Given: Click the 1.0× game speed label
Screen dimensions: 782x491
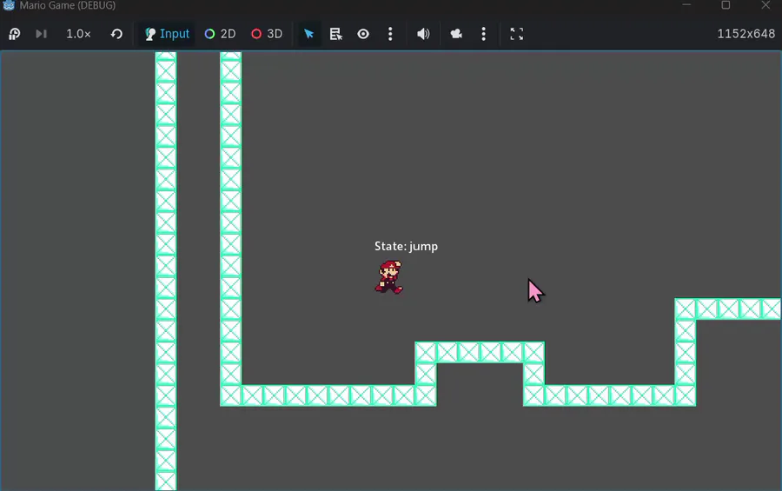Looking at the screenshot, I should (x=78, y=34).
